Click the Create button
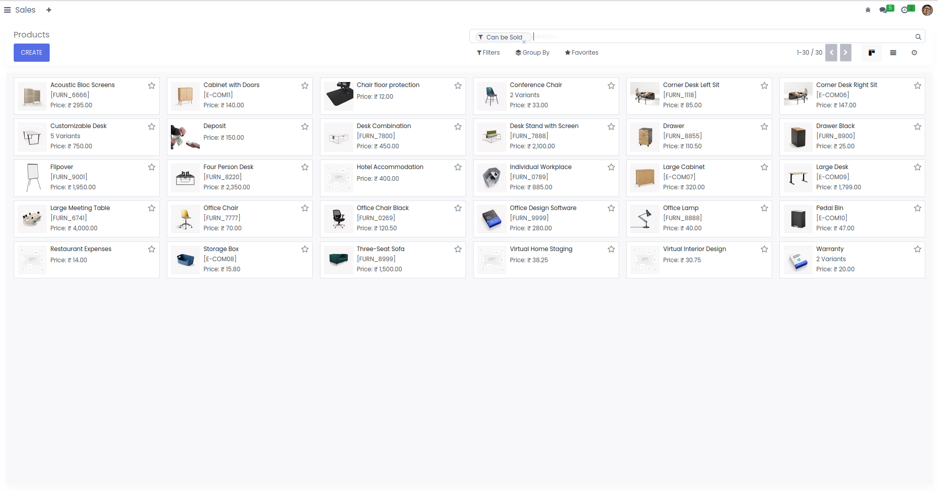This screenshot has width=938, height=491. [x=31, y=53]
